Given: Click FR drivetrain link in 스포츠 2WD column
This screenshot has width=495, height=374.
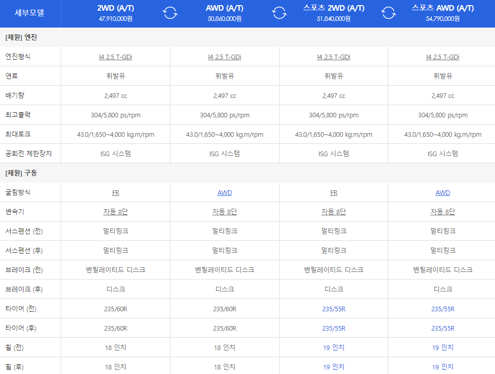Looking at the screenshot, I should 334,193.
